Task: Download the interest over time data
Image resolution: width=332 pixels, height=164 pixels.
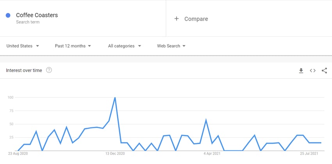Action: point(301,71)
